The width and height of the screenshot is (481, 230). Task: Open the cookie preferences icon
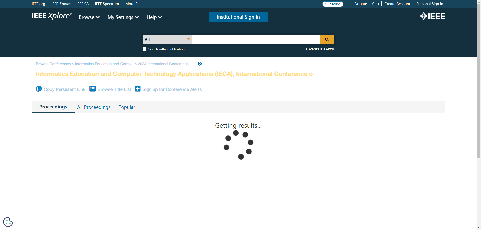(x=8, y=222)
